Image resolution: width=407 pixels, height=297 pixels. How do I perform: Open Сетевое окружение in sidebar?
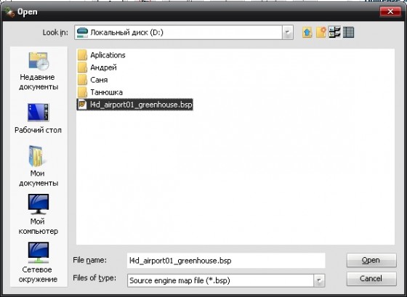pos(38,262)
